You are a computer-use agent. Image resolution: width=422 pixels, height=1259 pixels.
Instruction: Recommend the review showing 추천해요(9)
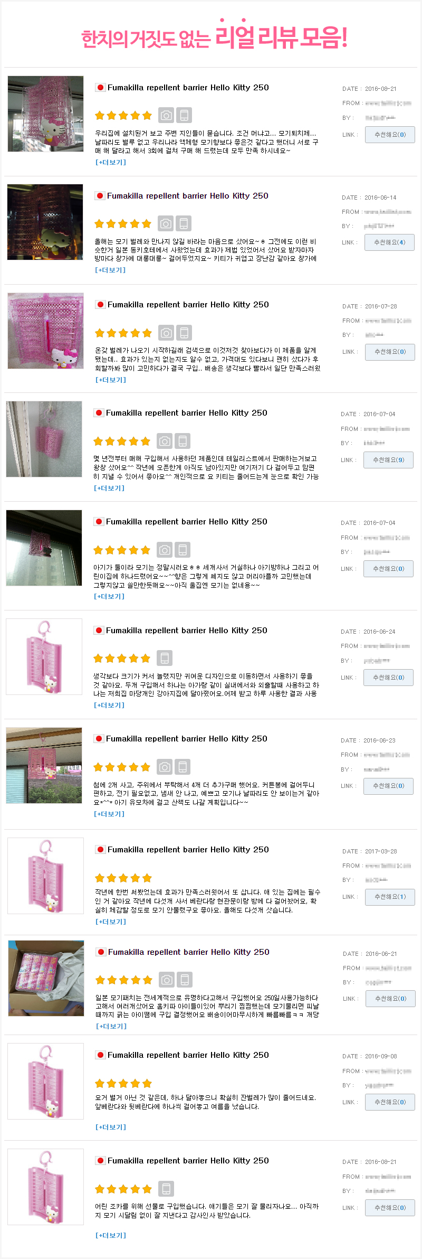point(388,460)
